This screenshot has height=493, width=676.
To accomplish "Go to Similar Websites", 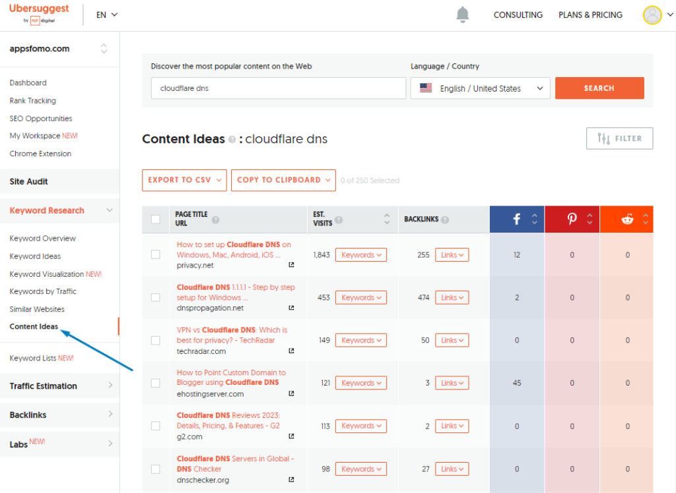I will tap(37, 309).
